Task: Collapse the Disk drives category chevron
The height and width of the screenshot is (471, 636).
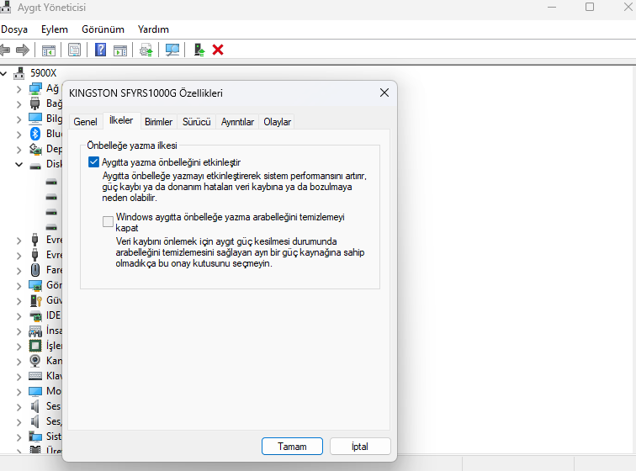Action: click(19, 165)
